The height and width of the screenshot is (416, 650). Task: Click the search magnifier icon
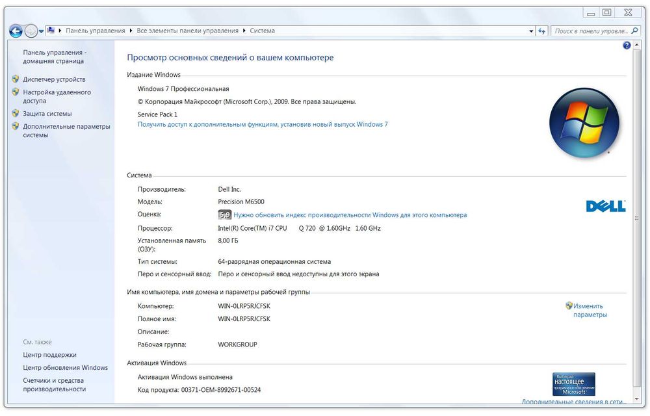pos(634,31)
